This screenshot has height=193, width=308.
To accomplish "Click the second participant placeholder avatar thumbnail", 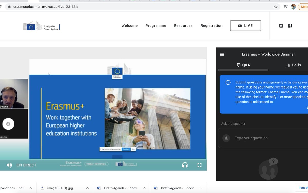I will pos(14,124).
